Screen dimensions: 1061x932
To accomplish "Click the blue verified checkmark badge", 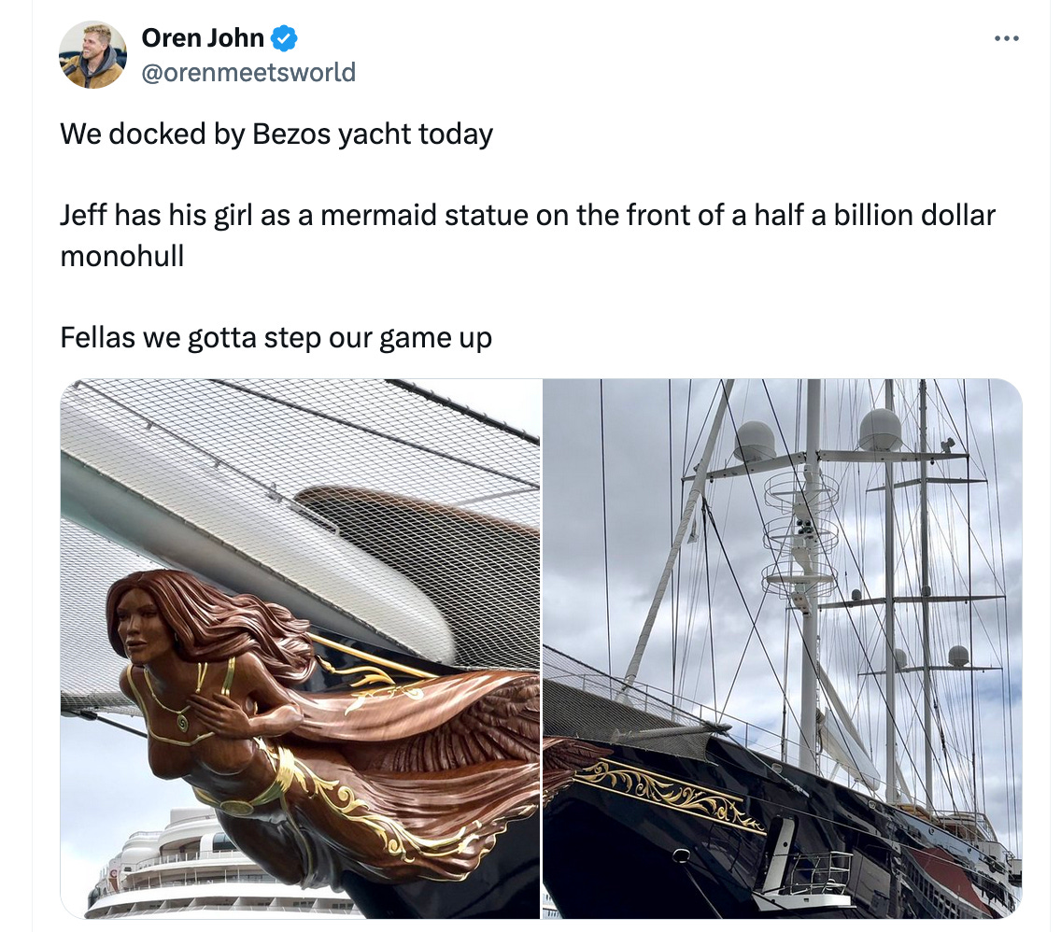I will tap(284, 38).
